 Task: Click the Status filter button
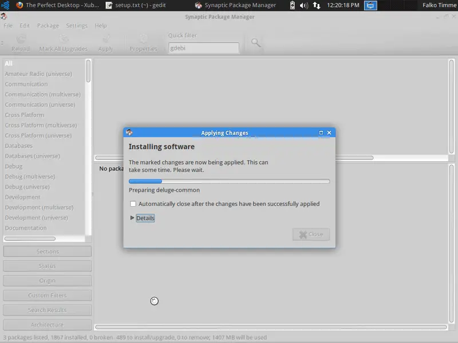pyautogui.click(x=48, y=266)
